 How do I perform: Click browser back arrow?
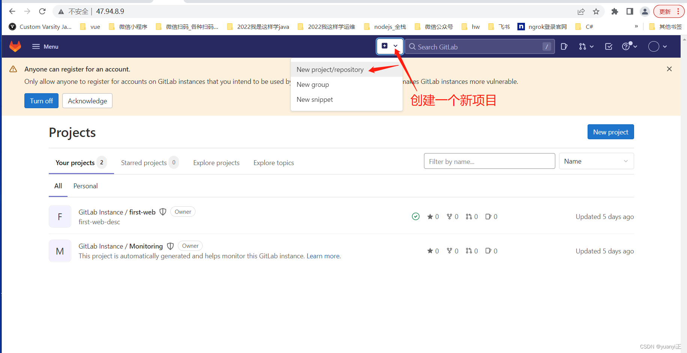point(12,11)
